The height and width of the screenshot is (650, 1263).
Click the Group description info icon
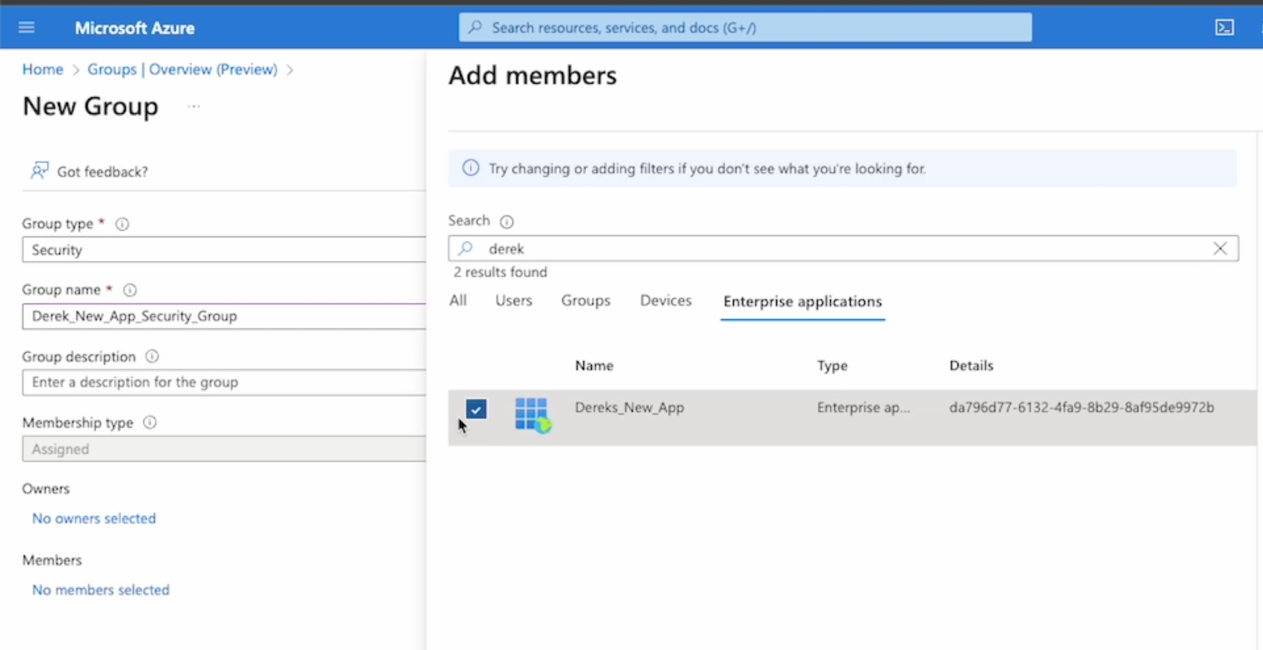[152, 356]
